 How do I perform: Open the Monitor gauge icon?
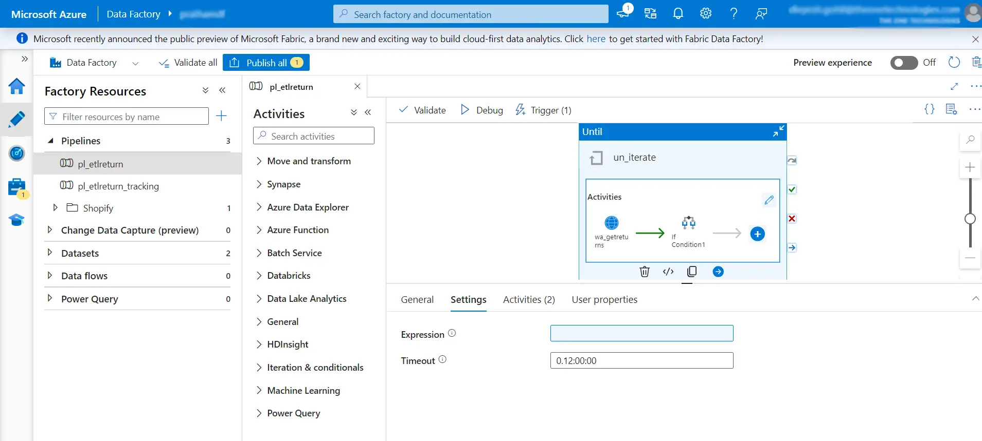point(16,153)
